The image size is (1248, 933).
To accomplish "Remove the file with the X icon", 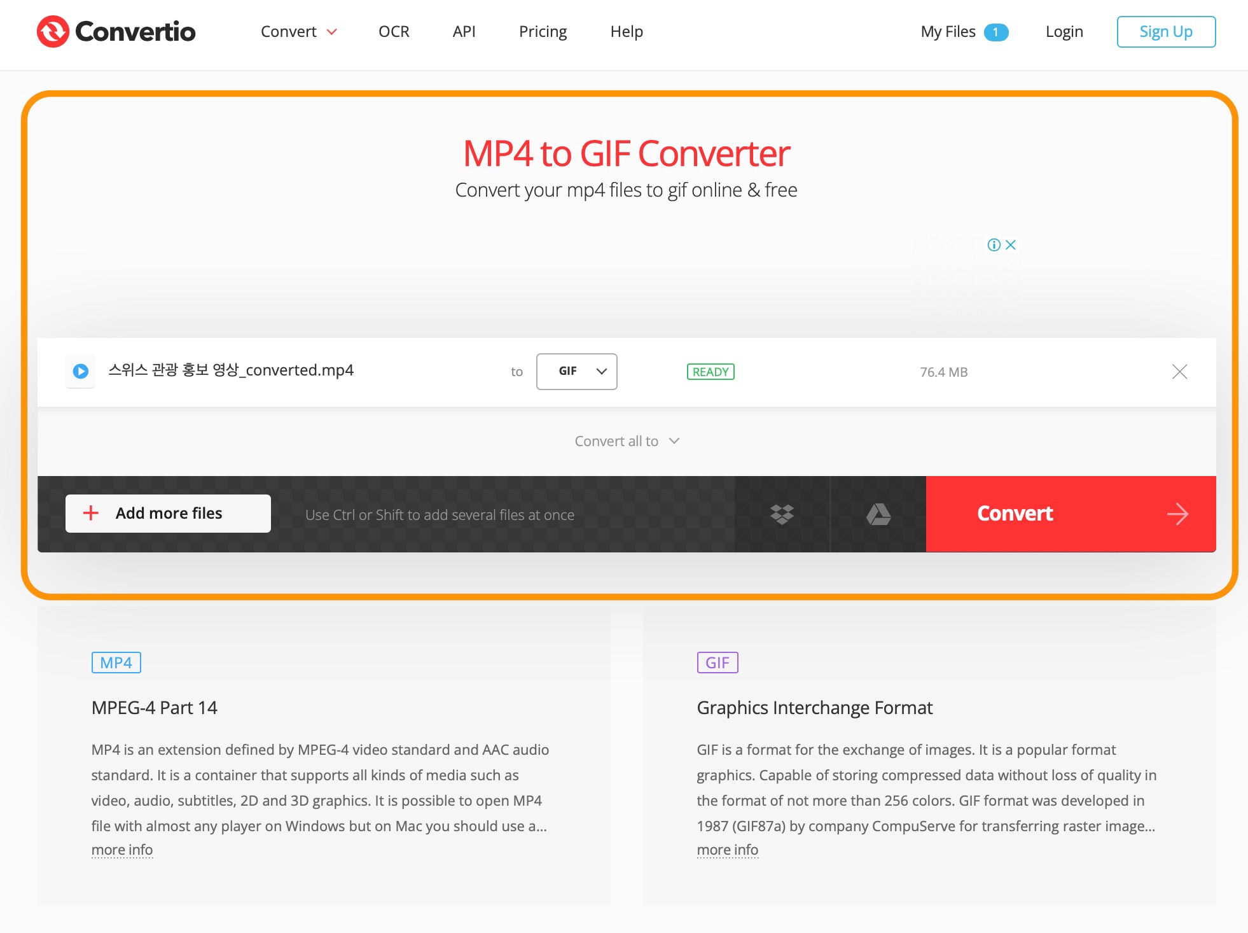I will (1179, 372).
